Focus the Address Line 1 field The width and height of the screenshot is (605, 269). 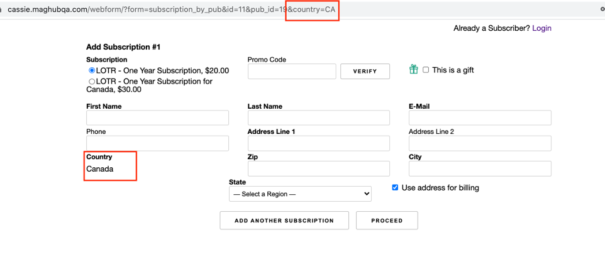pos(318,143)
